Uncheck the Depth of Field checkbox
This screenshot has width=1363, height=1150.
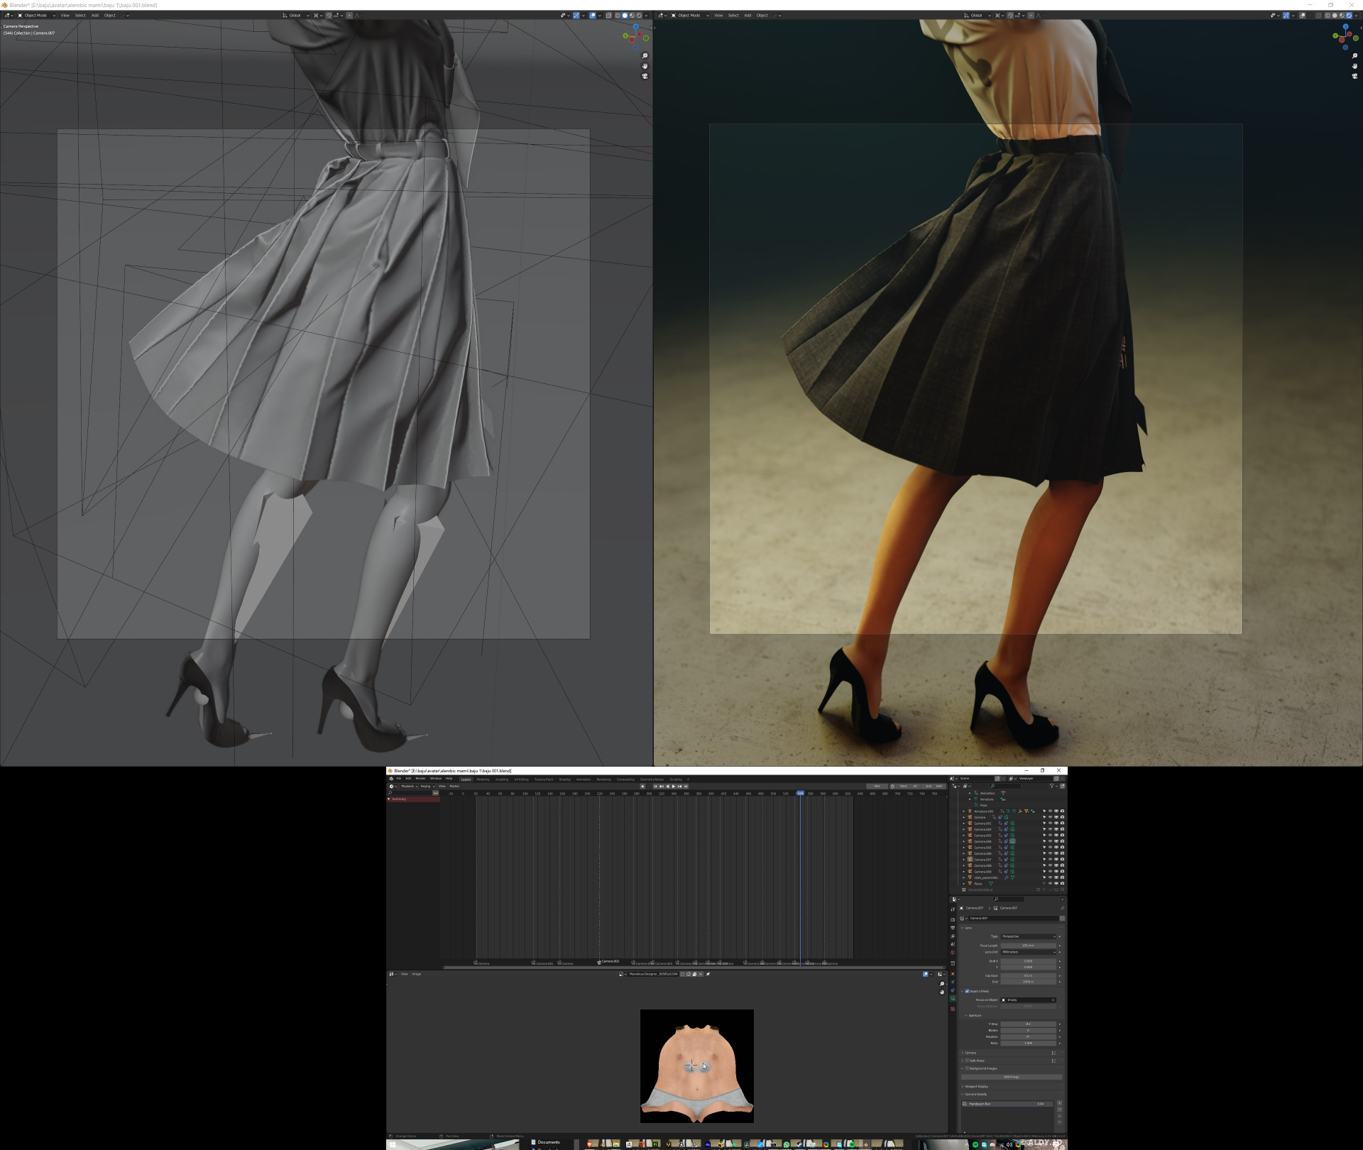tap(967, 991)
